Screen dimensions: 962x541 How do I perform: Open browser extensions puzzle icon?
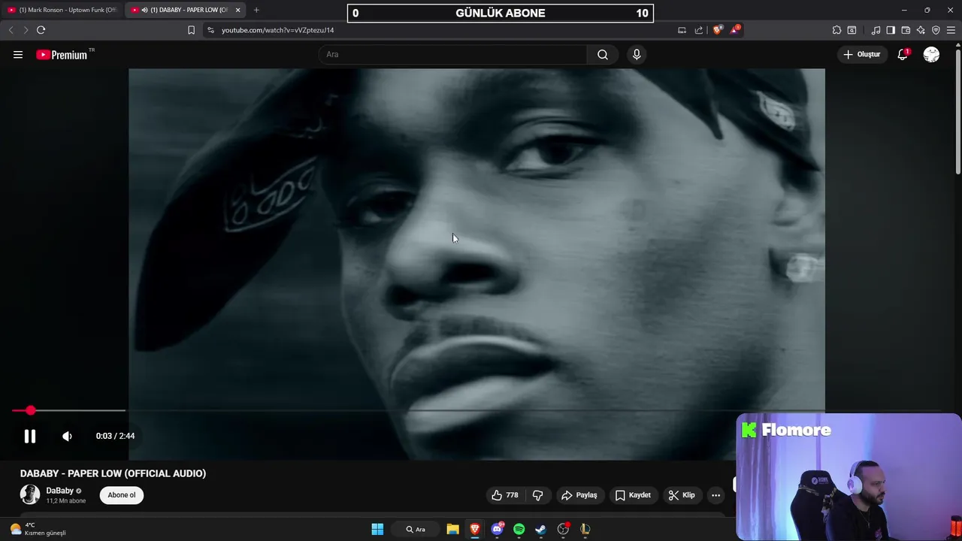click(836, 30)
